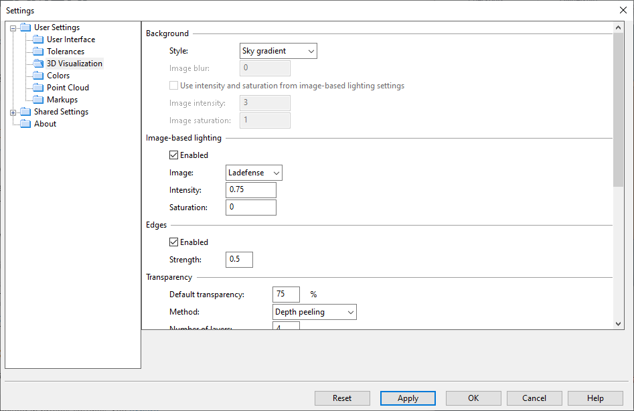This screenshot has height=411, width=634.
Task: Click the Edges Strength input field
Action: (239, 260)
